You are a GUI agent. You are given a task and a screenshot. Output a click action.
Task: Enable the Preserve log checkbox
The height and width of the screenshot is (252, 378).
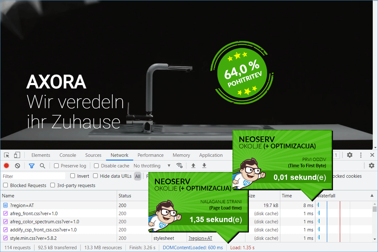coord(56,166)
